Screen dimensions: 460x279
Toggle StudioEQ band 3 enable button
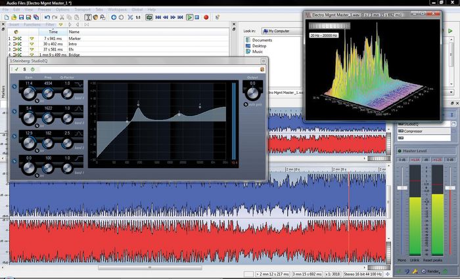point(14,112)
